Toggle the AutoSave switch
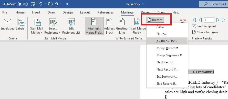 [x=23, y=4]
